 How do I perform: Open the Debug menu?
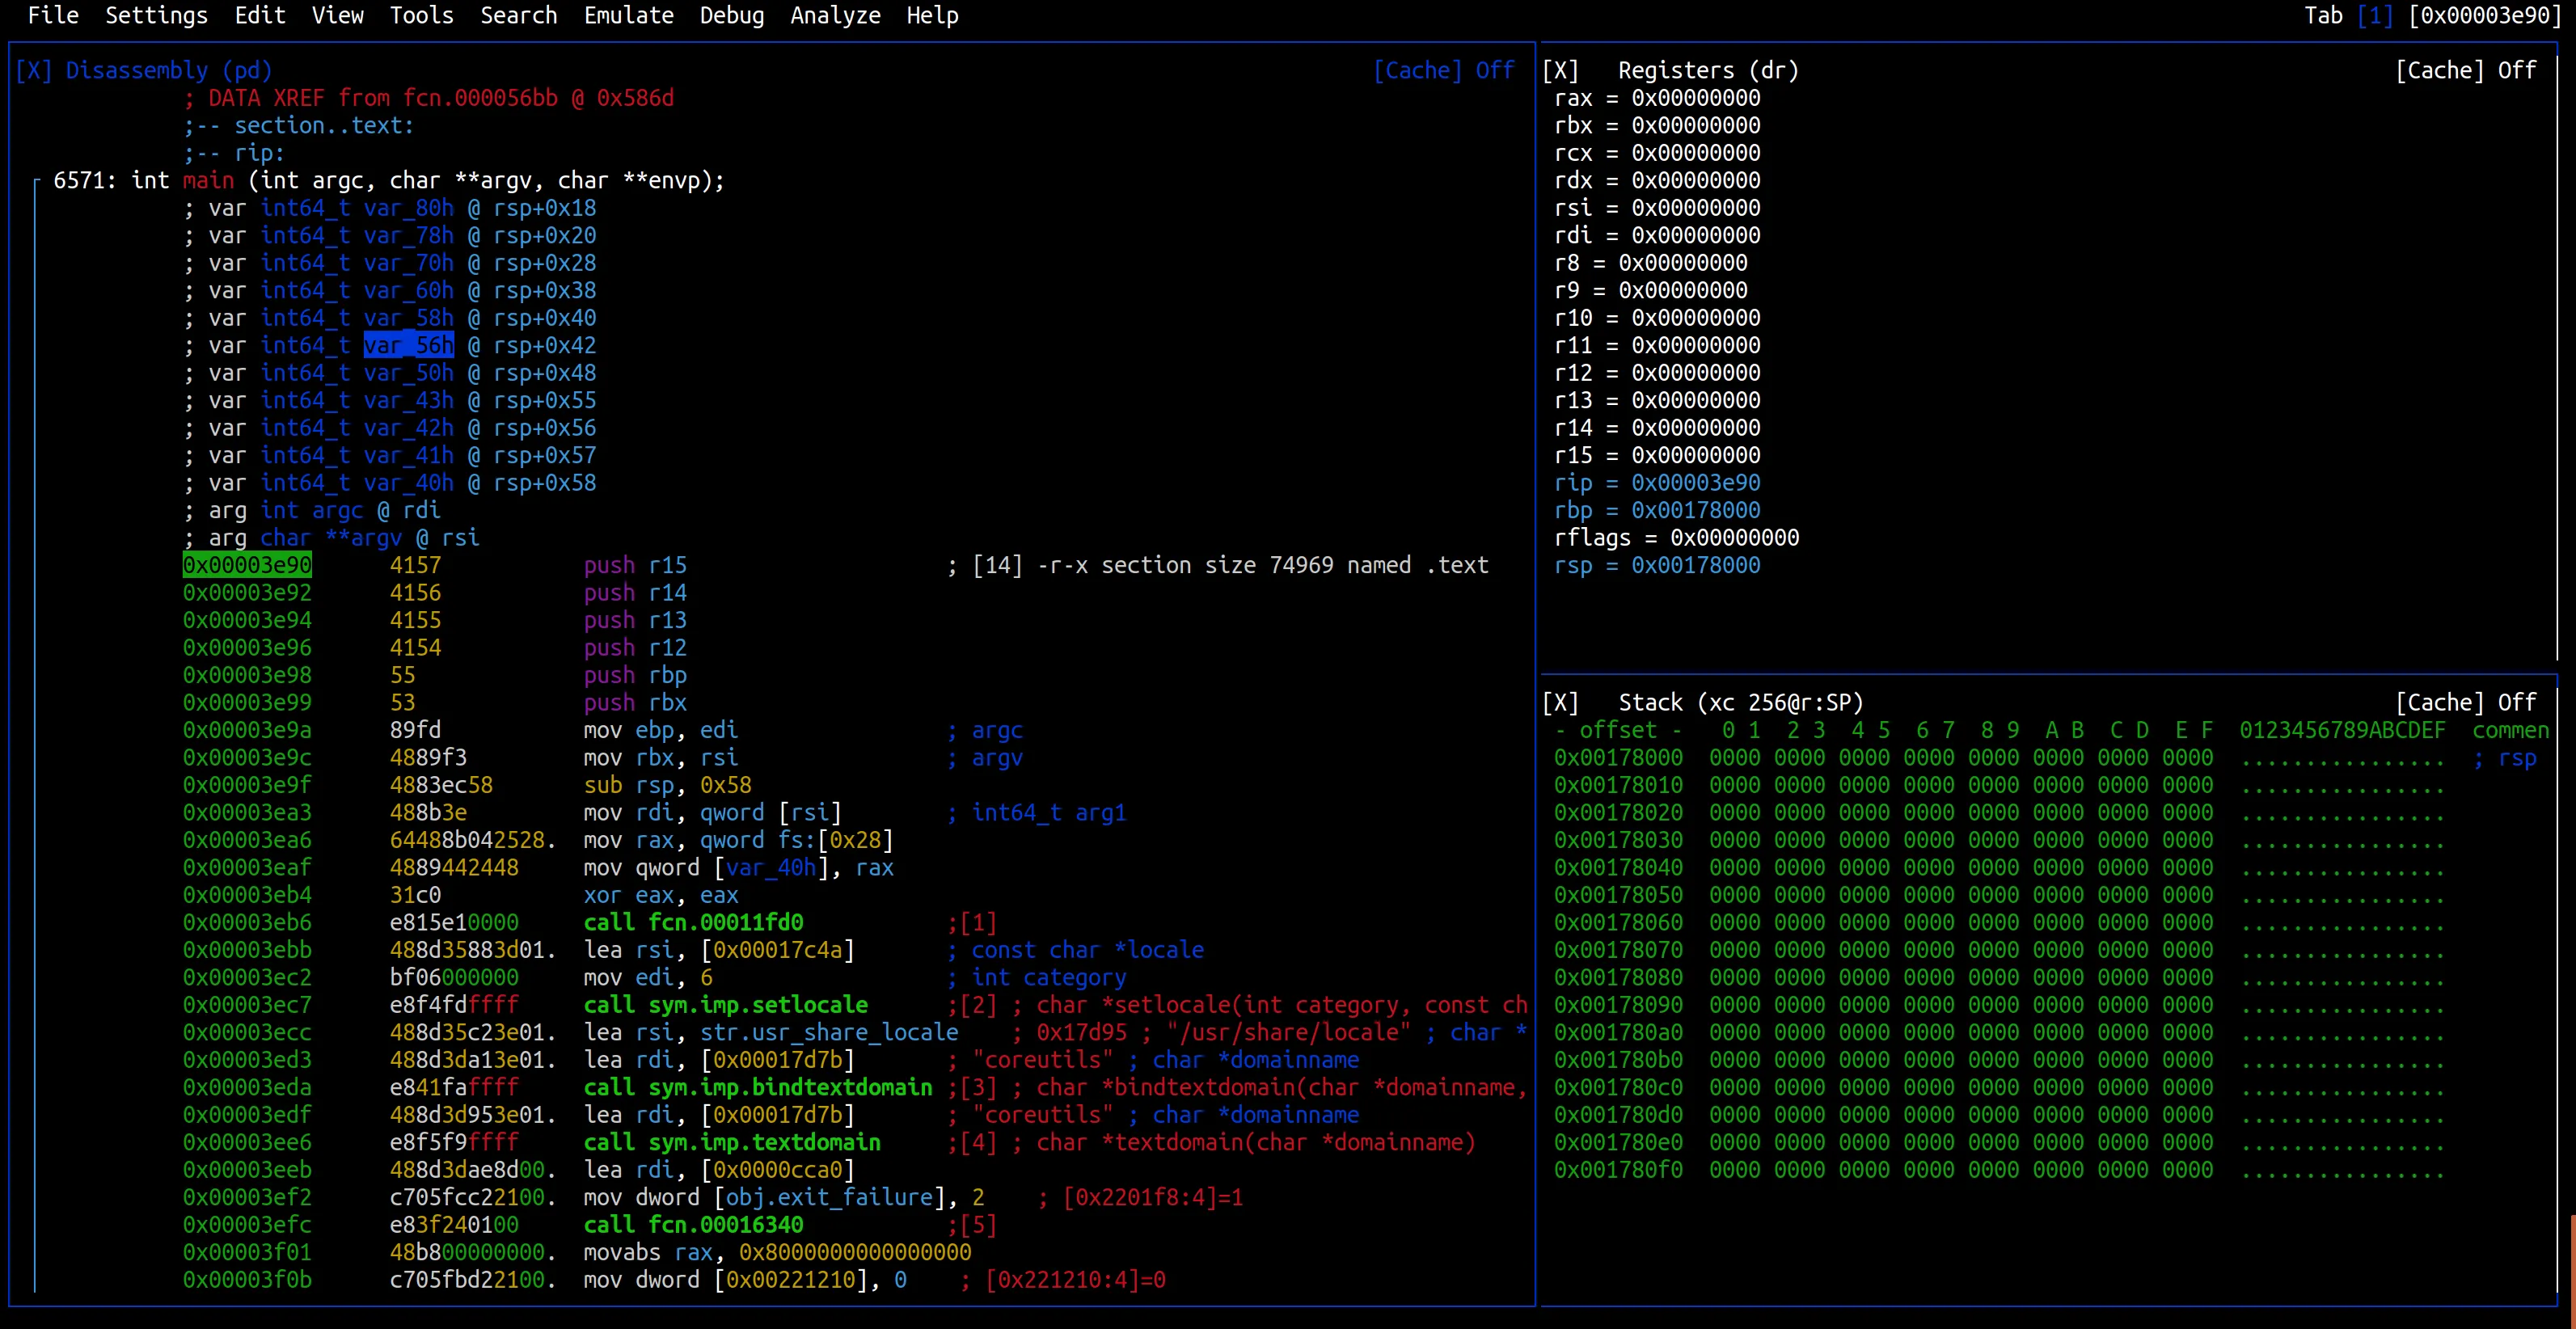731,15
